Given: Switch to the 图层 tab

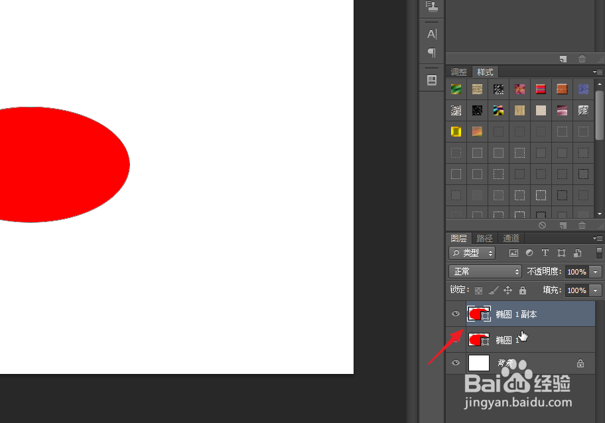Looking at the screenshot, I should (459, 238).
